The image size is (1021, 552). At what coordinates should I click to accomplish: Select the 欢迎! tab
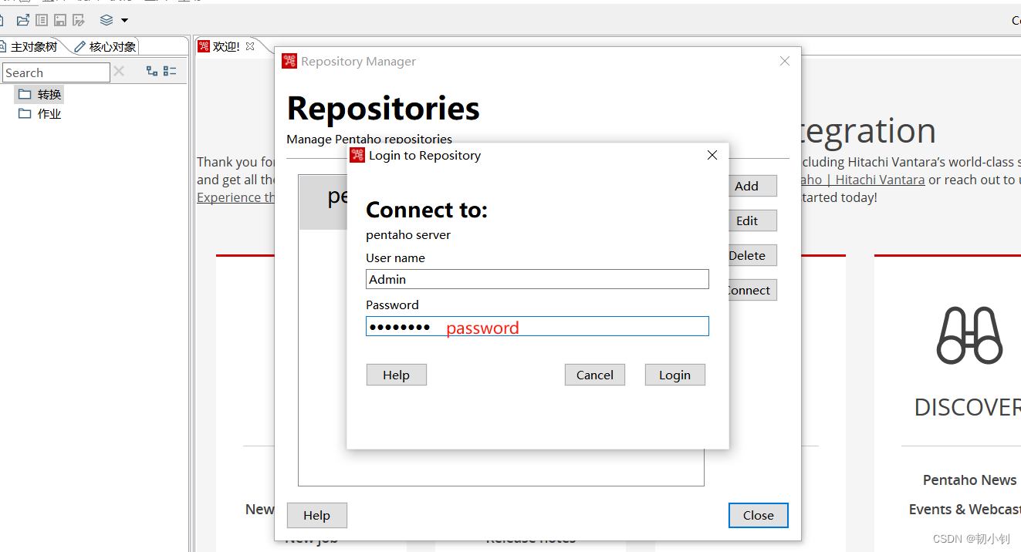pos(226,46)
